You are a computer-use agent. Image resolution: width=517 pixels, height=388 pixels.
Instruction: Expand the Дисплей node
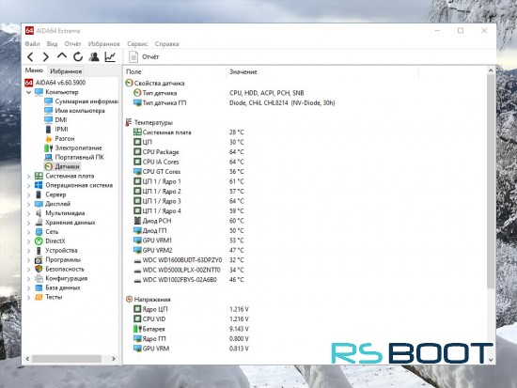pyautogui.click(x=29, y=204)
